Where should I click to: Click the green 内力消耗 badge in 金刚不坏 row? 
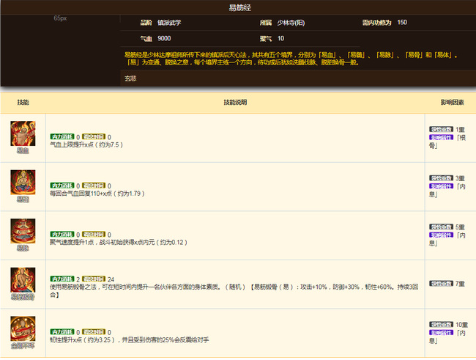pyautogui.click(x=62, y=331)
